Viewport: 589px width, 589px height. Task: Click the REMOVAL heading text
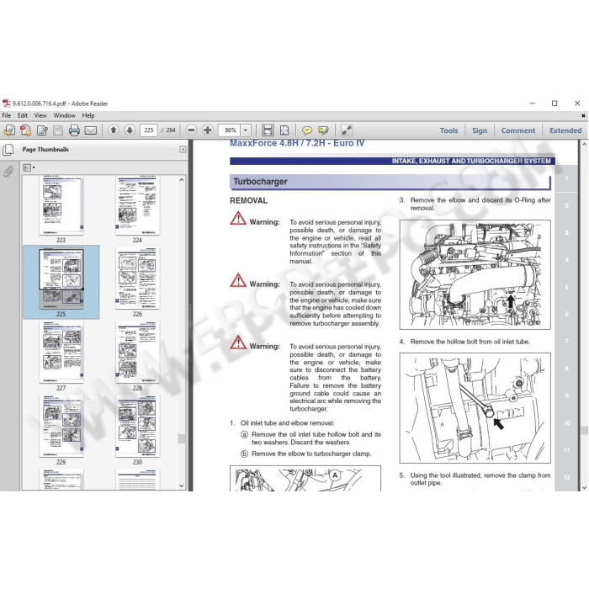tap(249, 200)
